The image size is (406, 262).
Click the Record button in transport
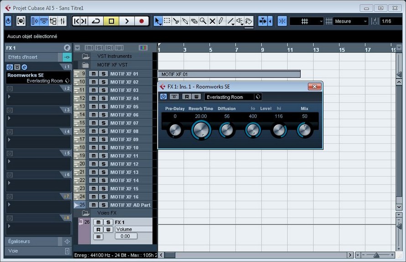141,21
